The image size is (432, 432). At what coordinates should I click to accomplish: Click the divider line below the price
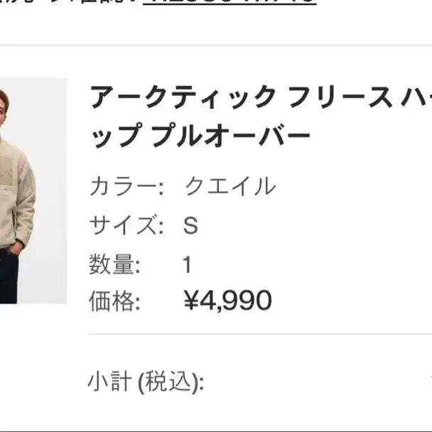tap(260, 334)
